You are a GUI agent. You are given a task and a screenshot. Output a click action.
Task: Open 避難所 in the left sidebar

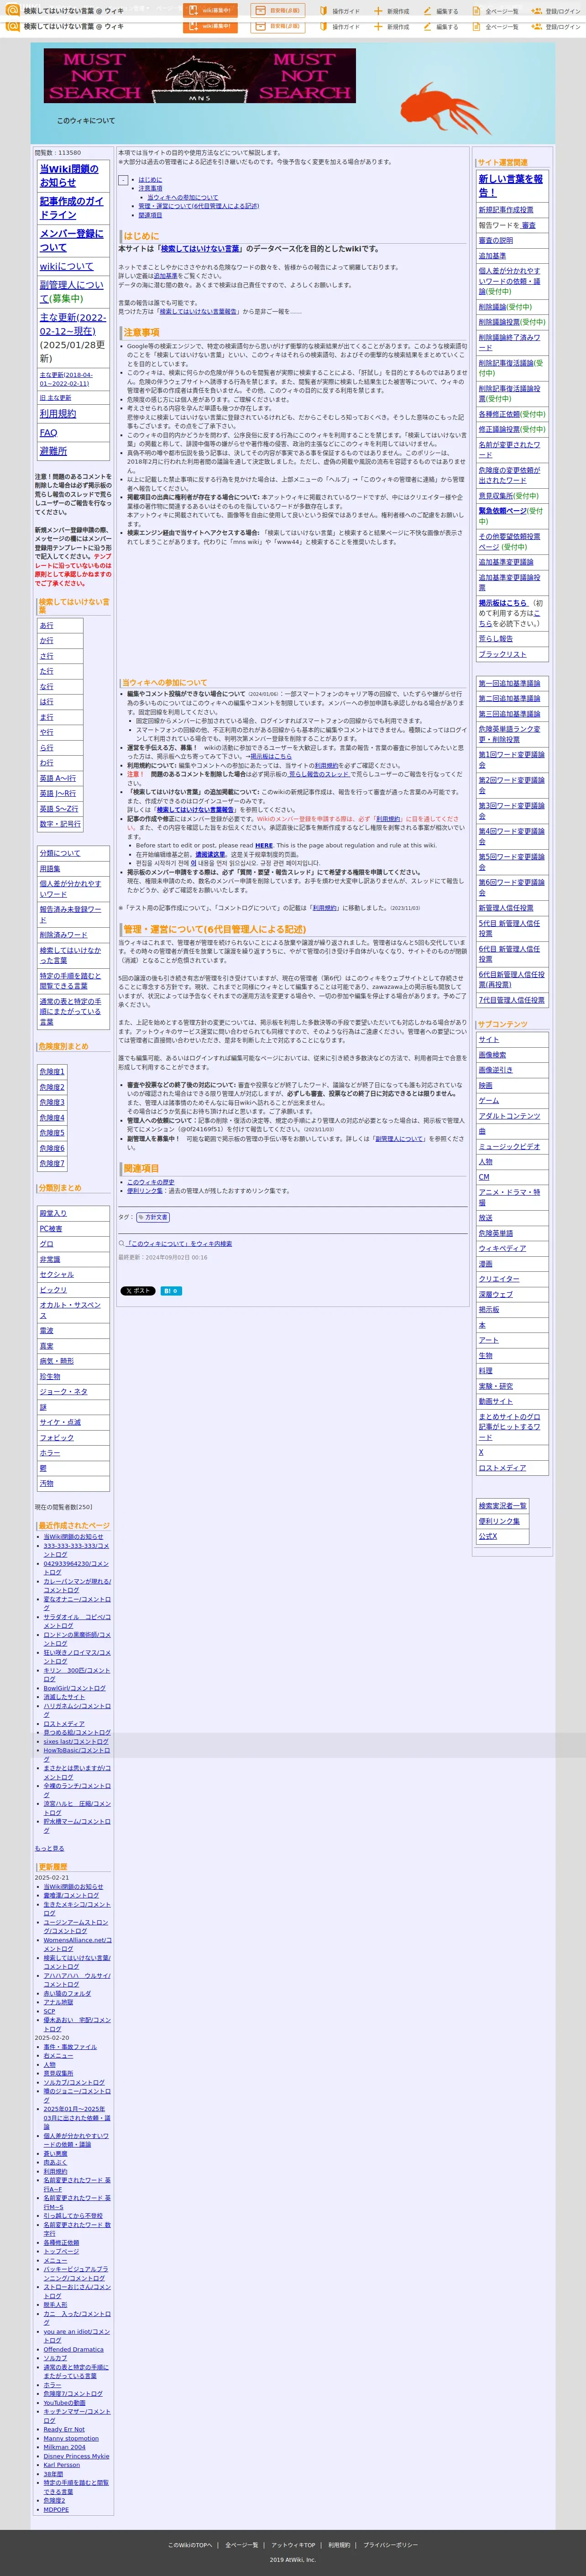pos(53,451)
